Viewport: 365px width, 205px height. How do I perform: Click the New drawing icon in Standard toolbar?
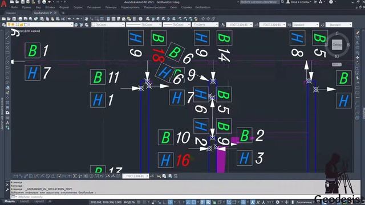[x=4, y=19]
